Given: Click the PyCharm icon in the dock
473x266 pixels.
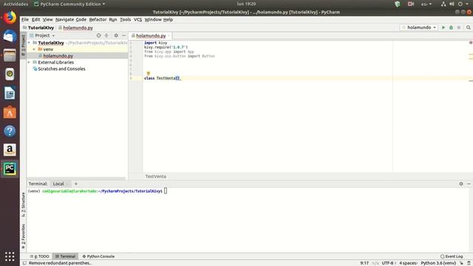Looking at the screenshot, I should pos(10,168).
